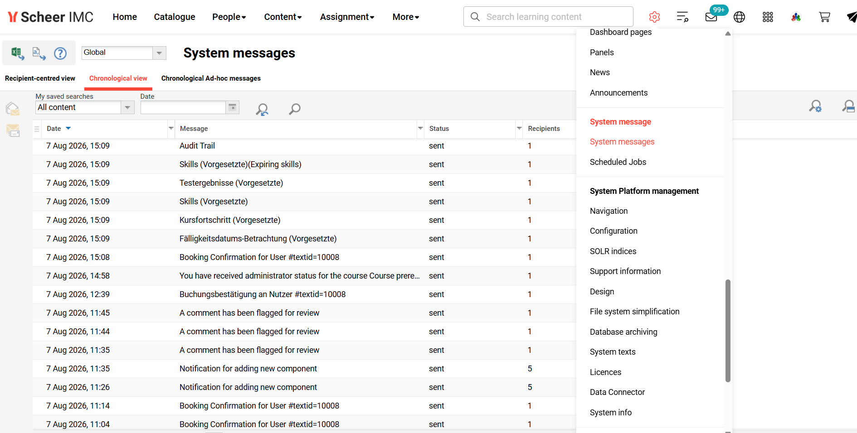Expand the More menu

tap(406, 17)
